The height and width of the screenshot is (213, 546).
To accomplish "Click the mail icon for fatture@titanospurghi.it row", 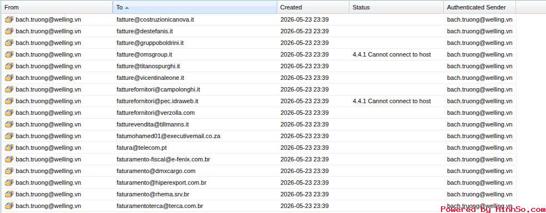I will point(9,66).
